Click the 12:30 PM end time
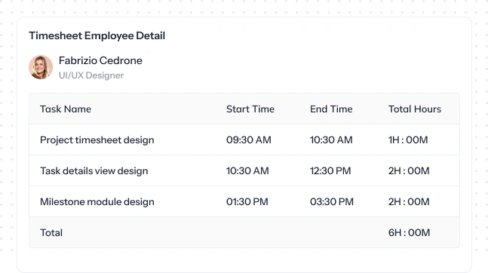488x273 pixels. click(330, 170)
